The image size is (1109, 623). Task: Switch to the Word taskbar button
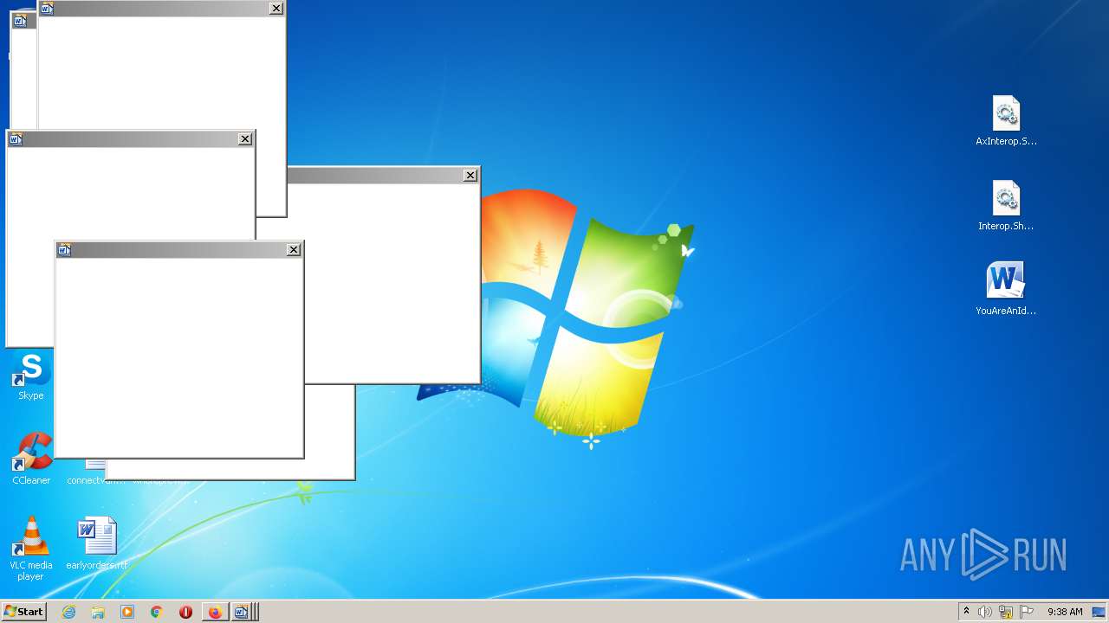(x=243, y=612)
